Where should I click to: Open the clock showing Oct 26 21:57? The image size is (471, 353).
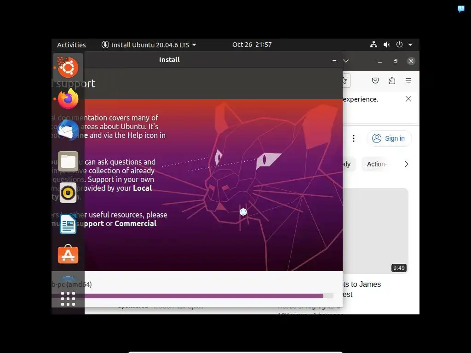[252, 45]
